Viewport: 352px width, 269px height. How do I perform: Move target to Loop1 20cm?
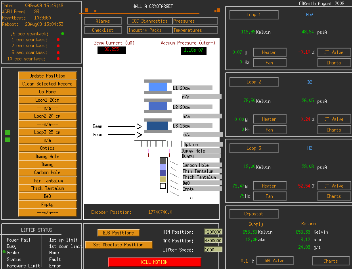click(x=47, y=100)
